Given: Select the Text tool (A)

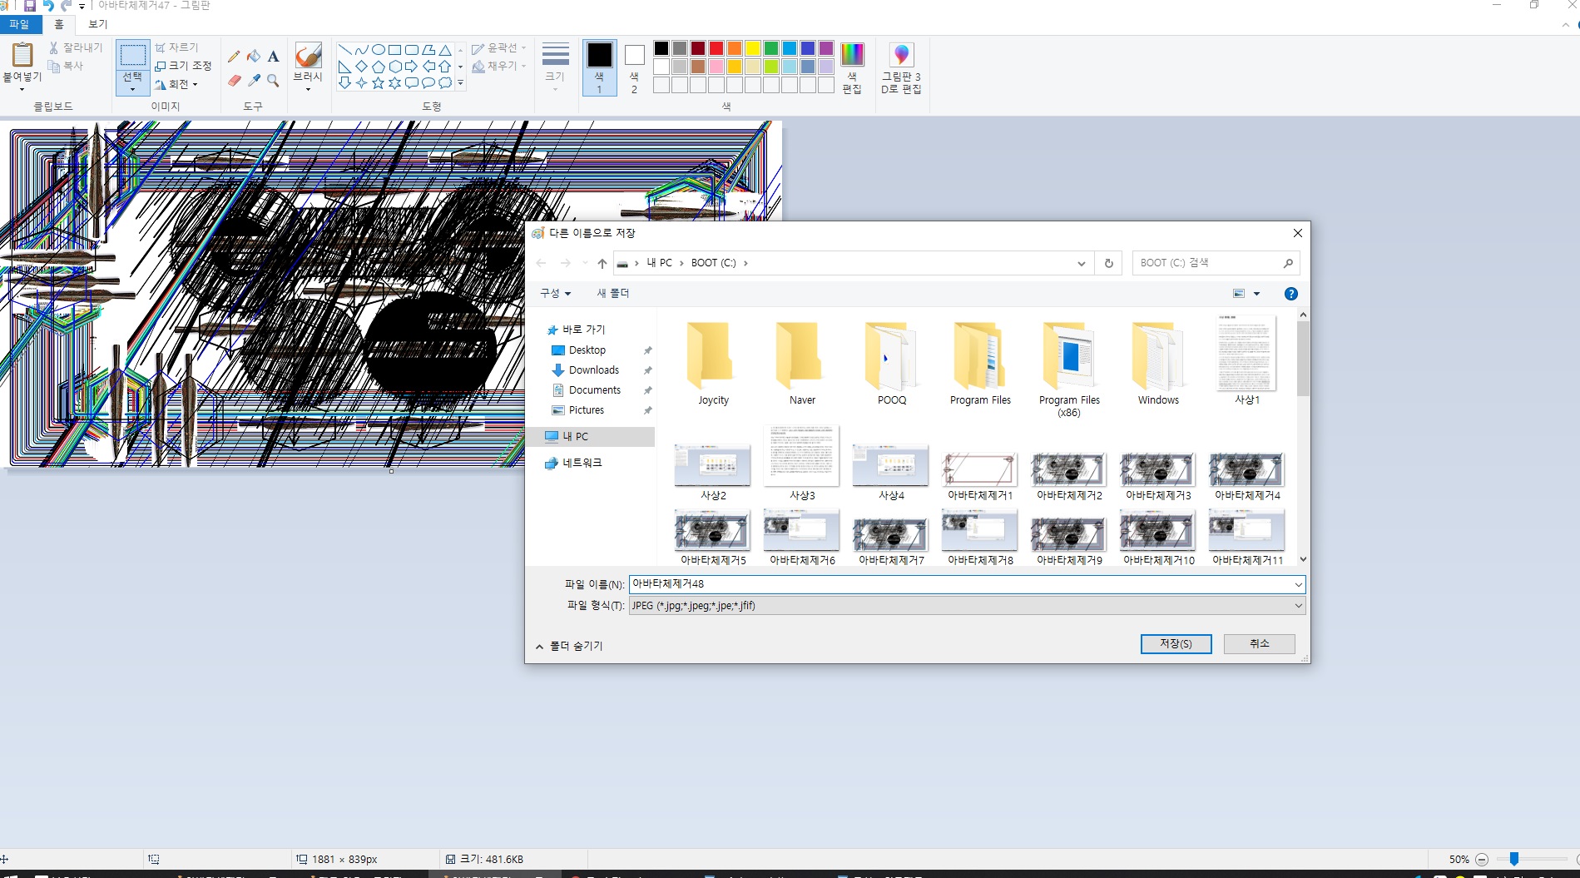Looking at the screenshot, I should tap(273, 57).
